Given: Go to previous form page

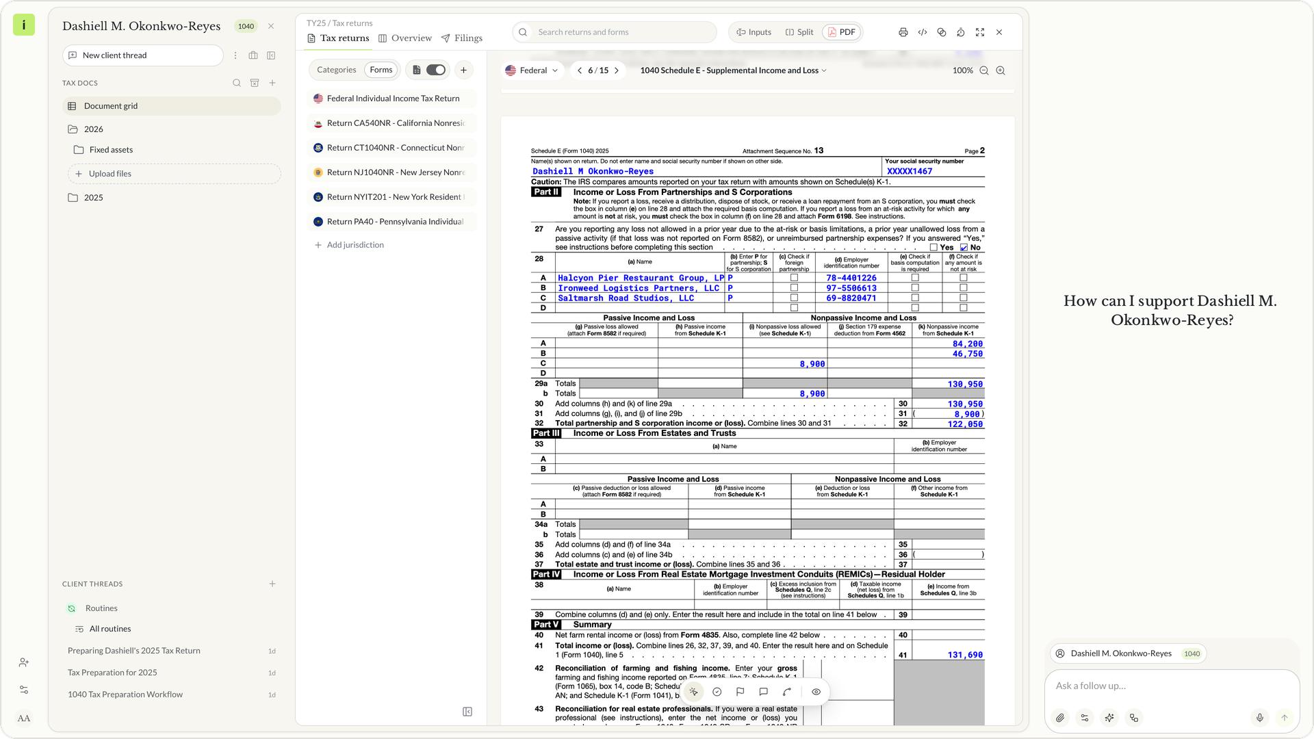Looking at the screenshot, I should pos(580,70).
